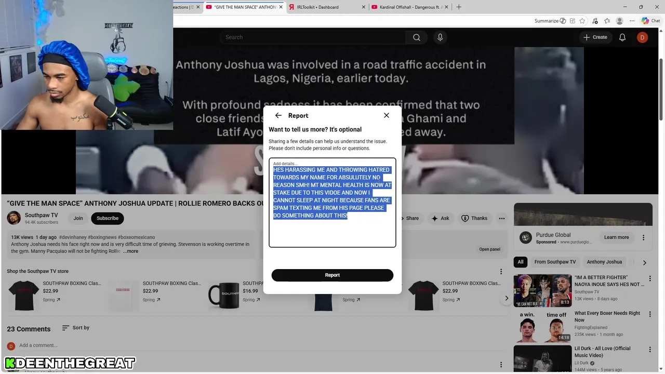Click the Ask button under the video

(440, 218)
